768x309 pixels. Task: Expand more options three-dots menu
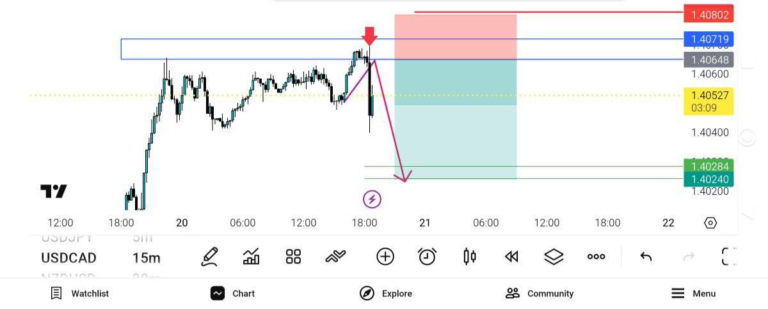click(x=596, y=257)
